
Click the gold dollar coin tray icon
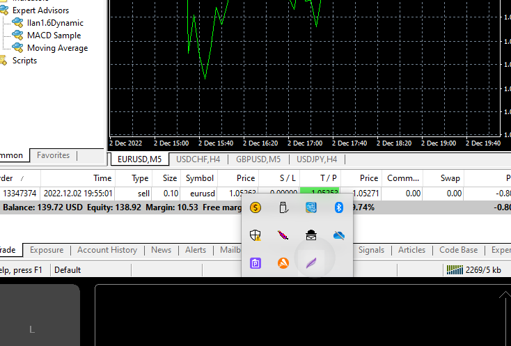(x=255, y=207)
